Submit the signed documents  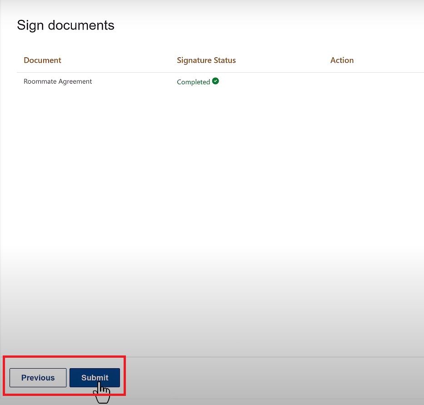[95, 378]
